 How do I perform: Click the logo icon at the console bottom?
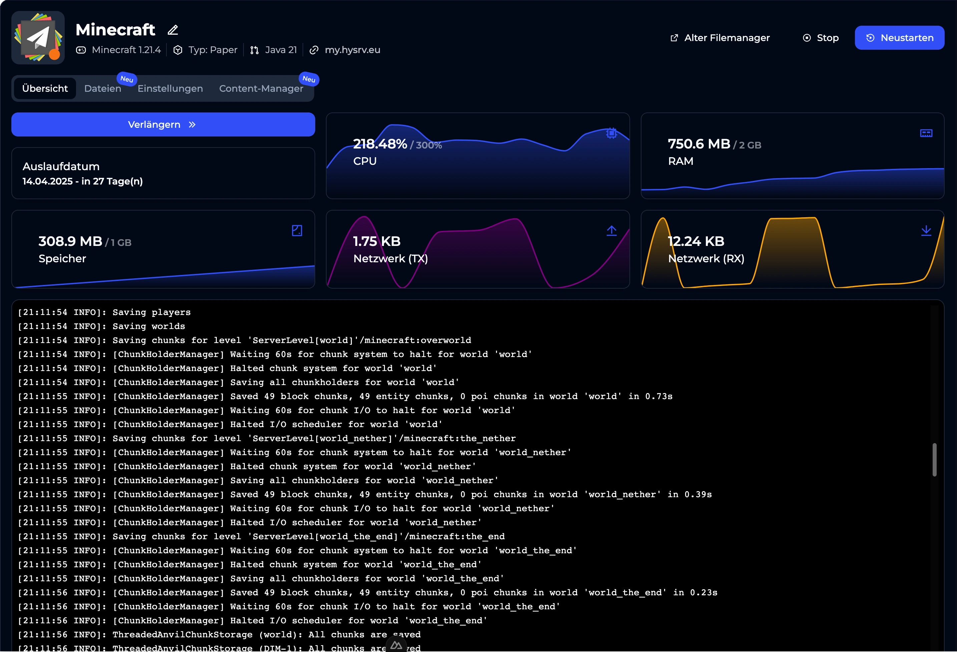(396, 645)
